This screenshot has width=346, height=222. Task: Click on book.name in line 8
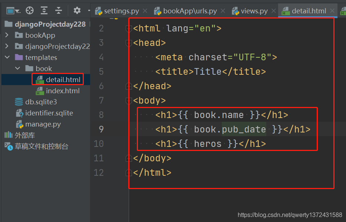[x=219, y=115]
